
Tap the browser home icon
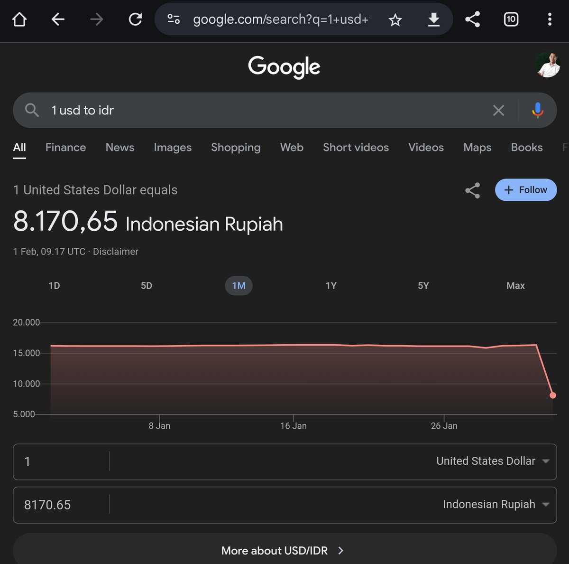click(19, 19)
